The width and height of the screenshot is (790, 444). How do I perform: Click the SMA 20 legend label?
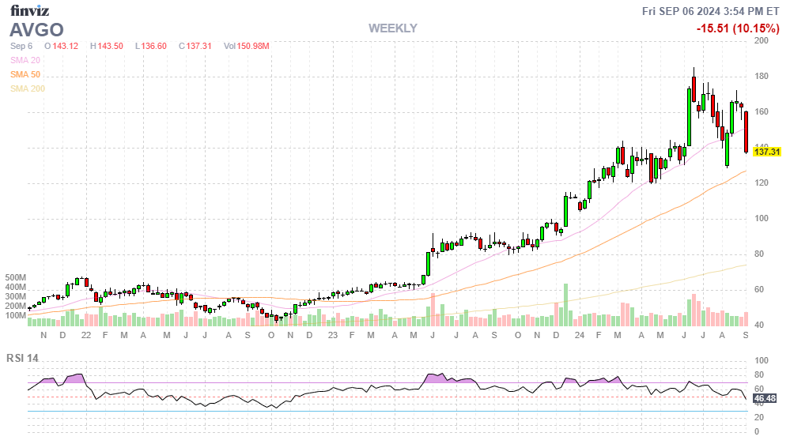25,60
